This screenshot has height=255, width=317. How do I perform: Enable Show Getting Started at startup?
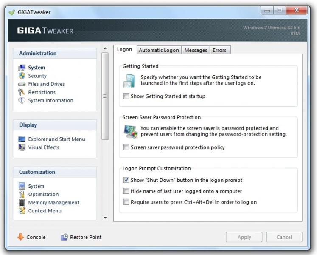pos(126,96)
